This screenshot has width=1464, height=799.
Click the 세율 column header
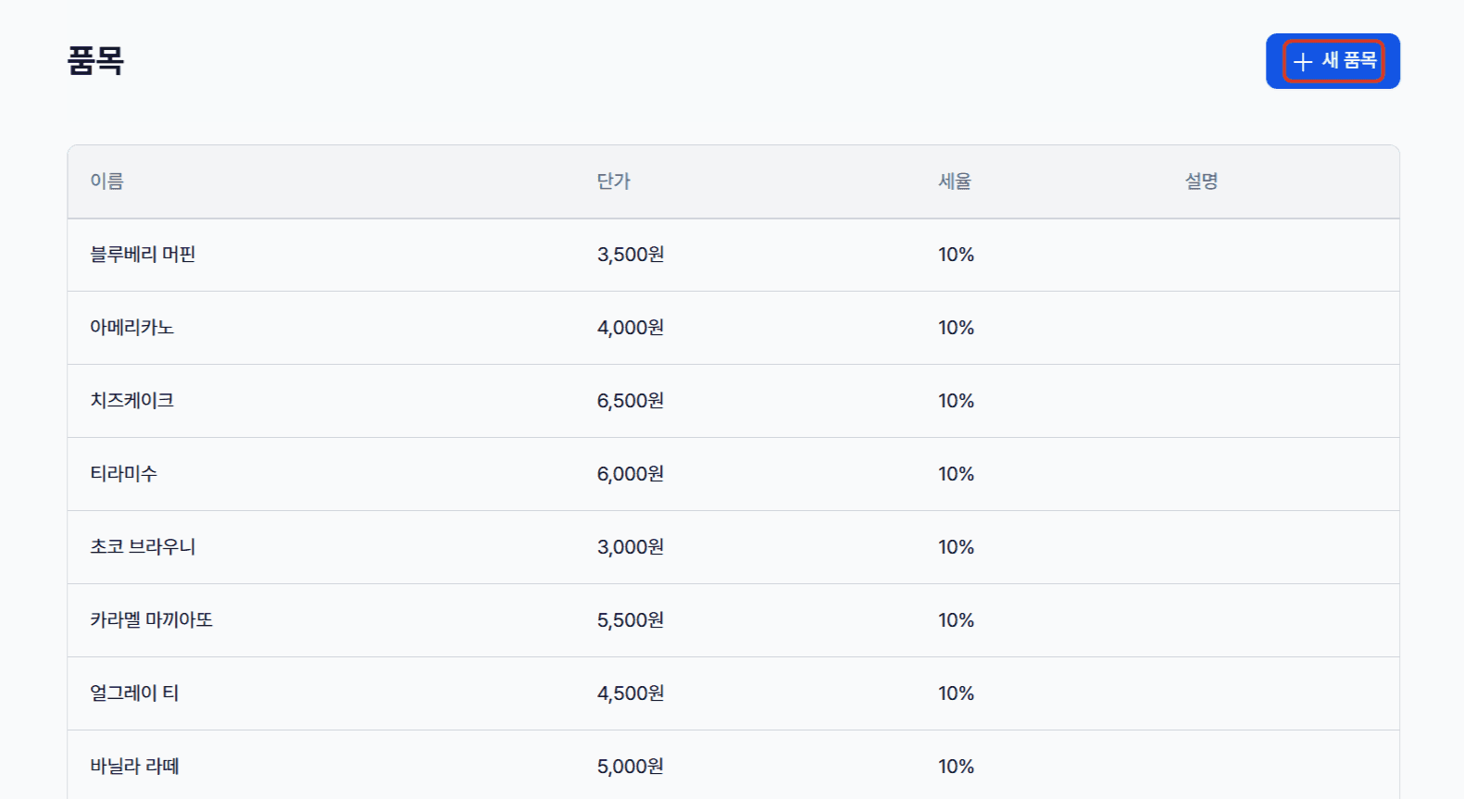pyautogui.click(x=955, y=181)
